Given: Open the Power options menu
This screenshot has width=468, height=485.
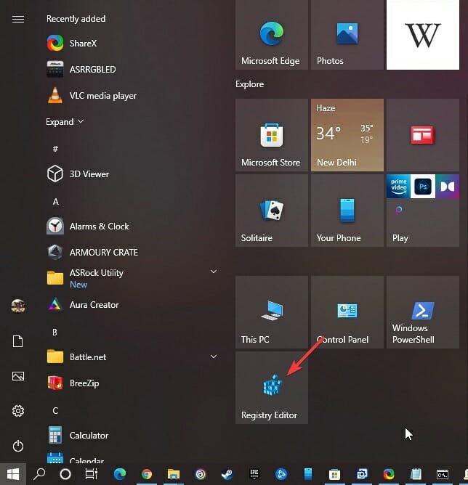Looking at the screenshot, I should (x=18, y=446).
